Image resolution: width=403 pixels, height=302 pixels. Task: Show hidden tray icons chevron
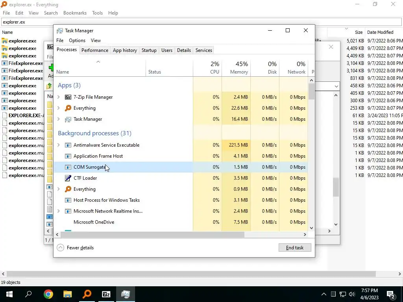pos(324,294)
